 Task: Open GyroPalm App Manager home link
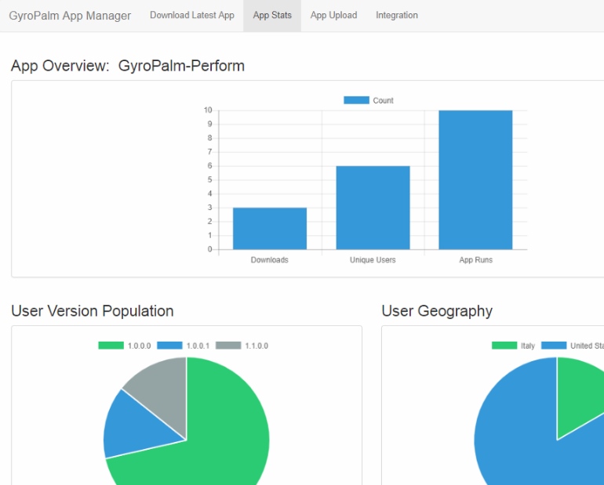(x=70, y=16)
